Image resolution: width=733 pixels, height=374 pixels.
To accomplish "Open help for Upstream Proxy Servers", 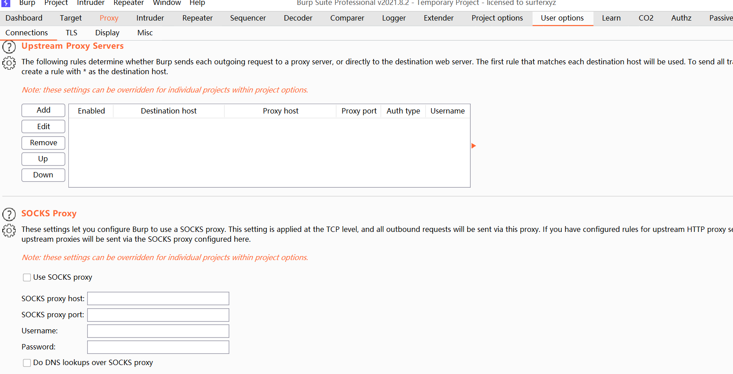I will pyautogui.click(x=9, y=47).
